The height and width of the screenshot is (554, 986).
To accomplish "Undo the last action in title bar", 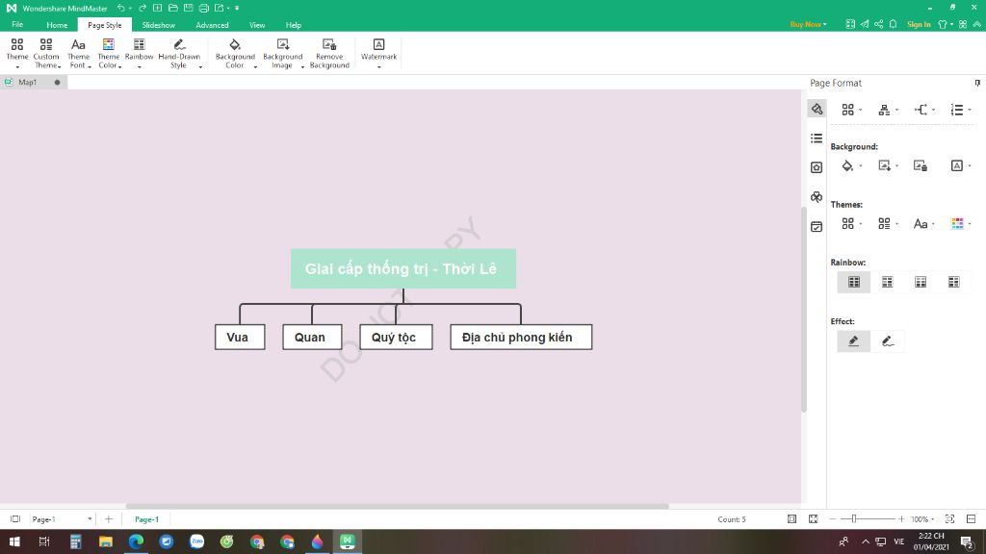I will (120, 8).
